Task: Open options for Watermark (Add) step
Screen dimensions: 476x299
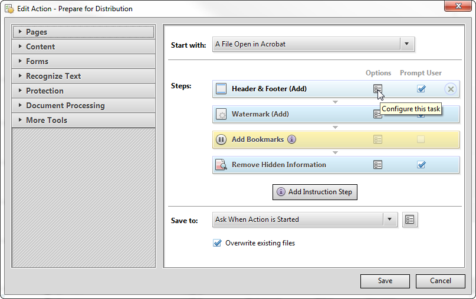Action: (x=377, y=114)
